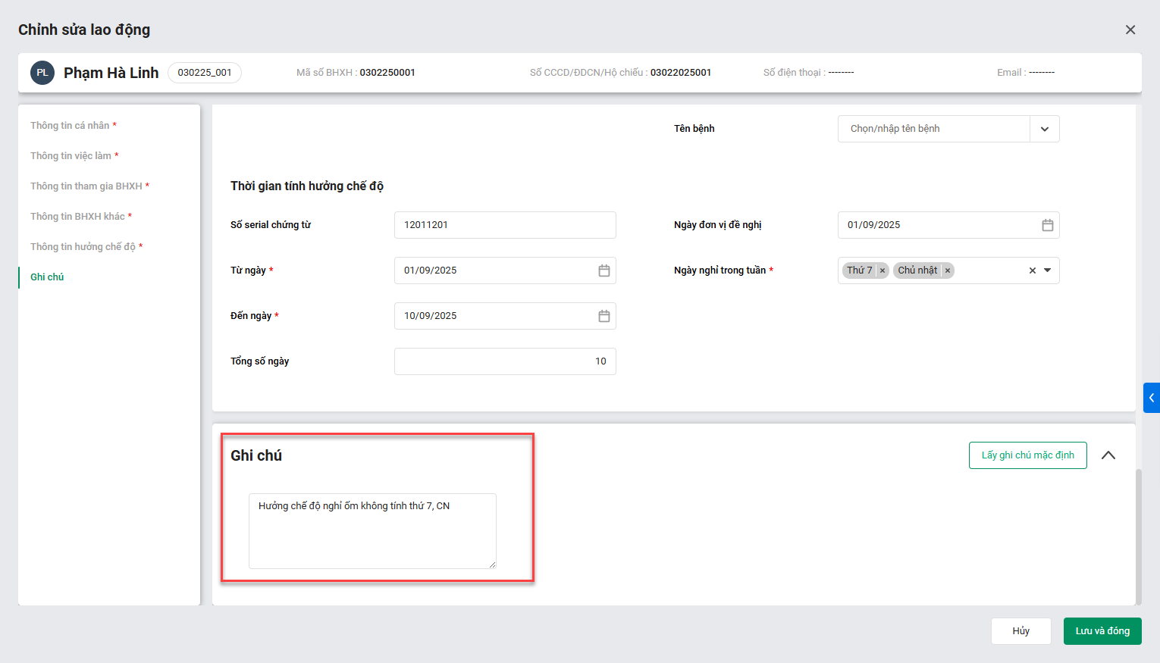The width and height of the screenshot is (1160, 663).
Task: Switch to Thông tin việc làm section
Action: 71,156
